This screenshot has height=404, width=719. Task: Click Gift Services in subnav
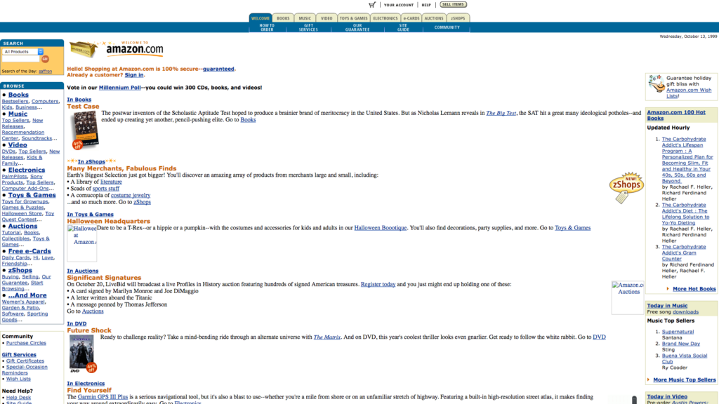308,27
